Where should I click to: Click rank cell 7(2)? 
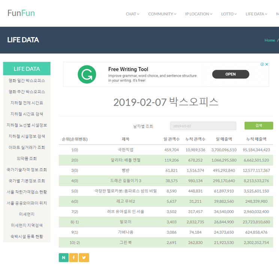click(75, 211)
